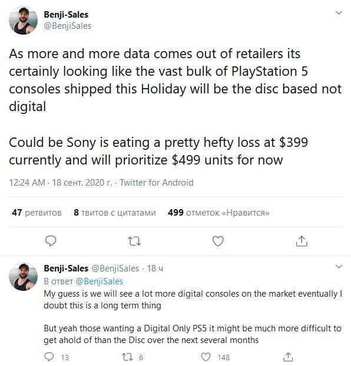Open @BenjiSales mention link in the reply

point(100,281)
